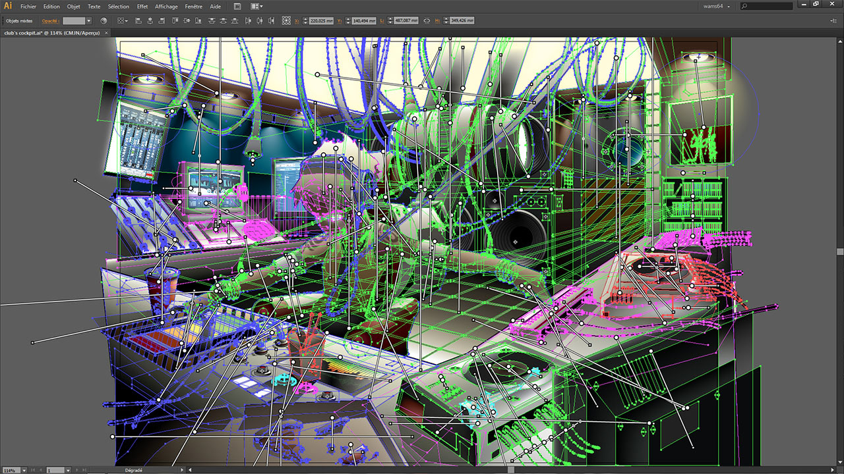This screenshot has width=844, height=474.
Task: Open the status bar Dégradé popup arrow
Action: click(182, 470)
